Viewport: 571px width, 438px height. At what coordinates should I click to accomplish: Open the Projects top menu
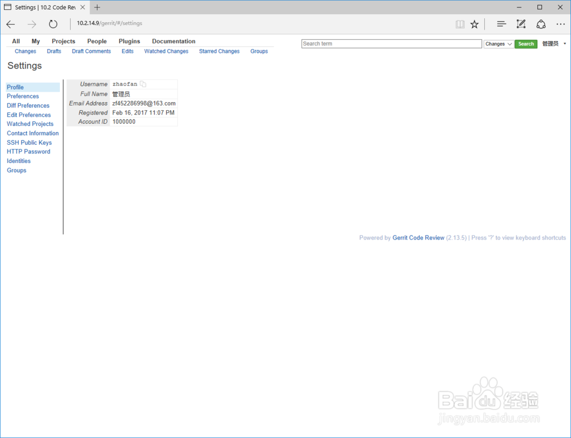pyautogui.click(x=63, y=41)
